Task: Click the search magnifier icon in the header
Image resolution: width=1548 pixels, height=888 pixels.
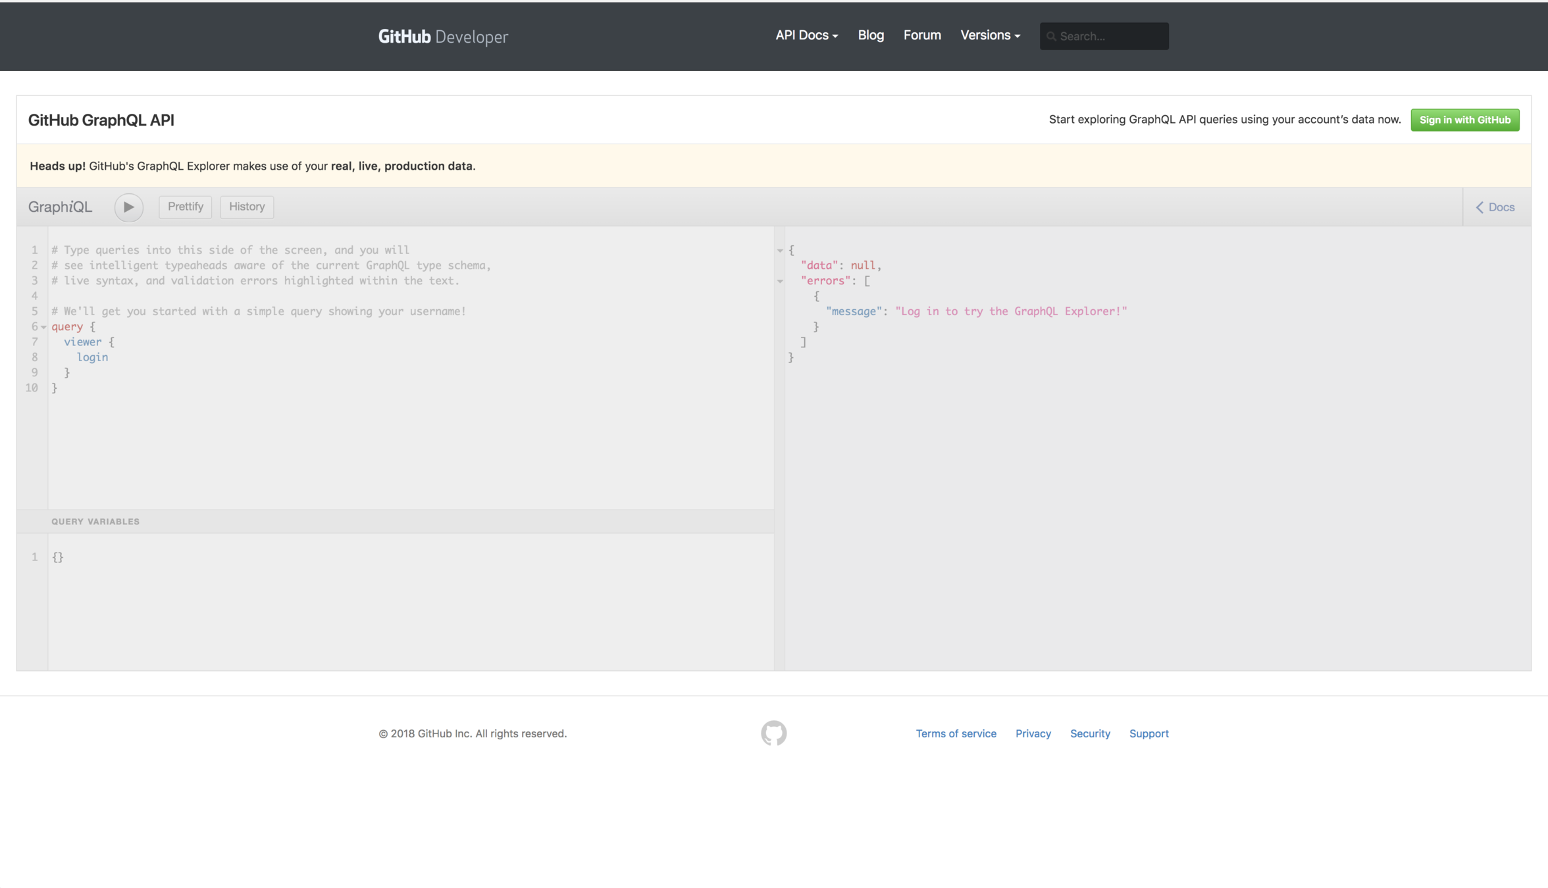Action: [1051, 36]
